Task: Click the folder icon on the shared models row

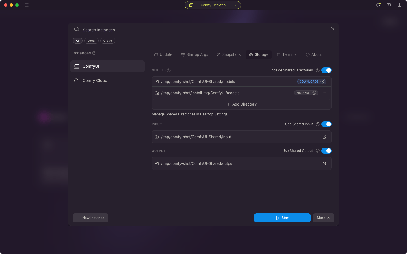Action: (157, 82)
